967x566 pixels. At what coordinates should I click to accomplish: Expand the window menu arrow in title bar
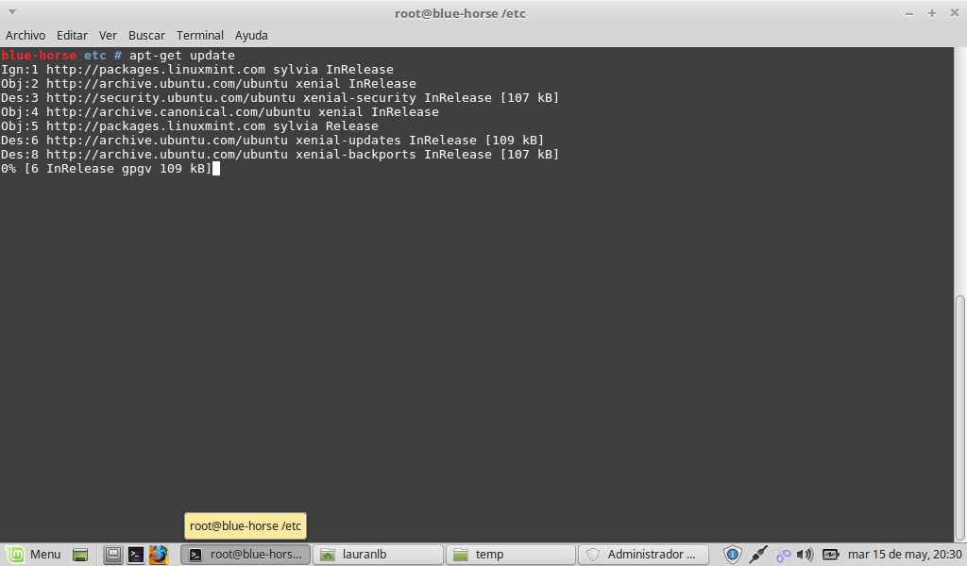click(11, 13)
